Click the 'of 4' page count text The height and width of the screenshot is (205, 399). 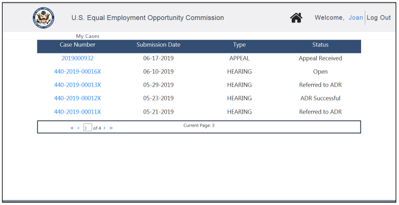point(97,128)
